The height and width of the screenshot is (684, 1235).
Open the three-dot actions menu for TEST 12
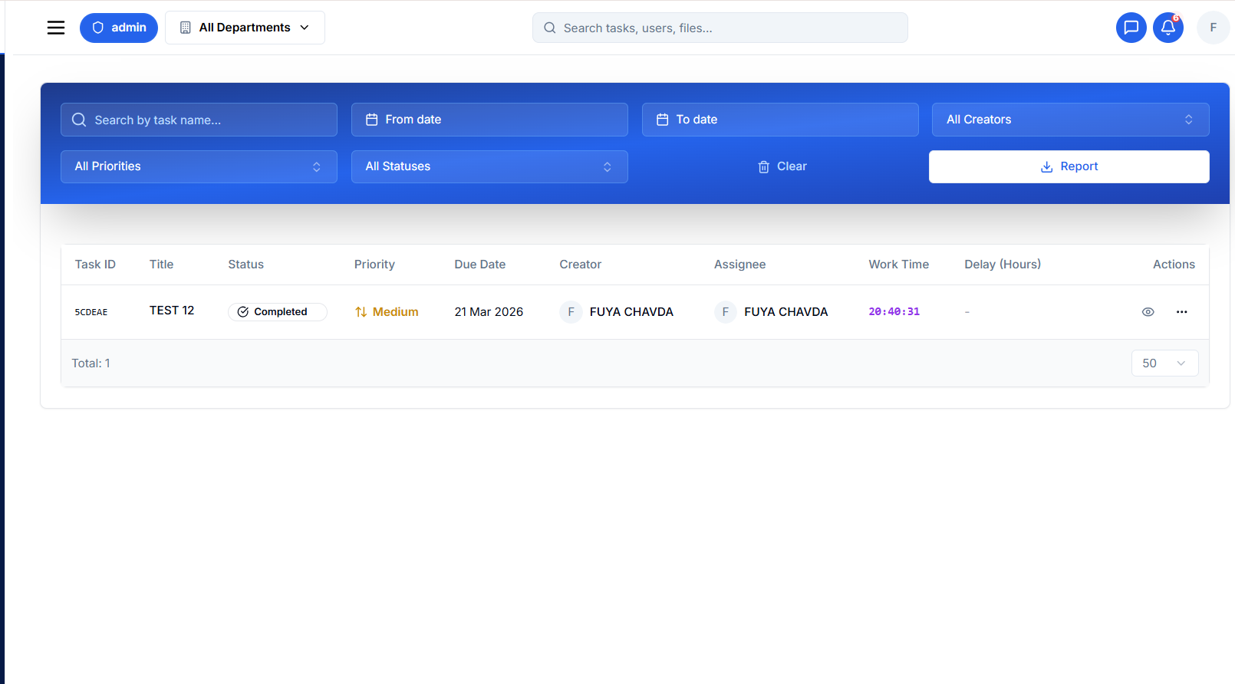[x=1181, y=312]
